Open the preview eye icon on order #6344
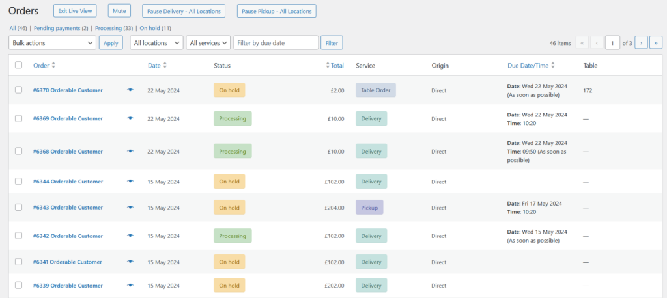Viewport: 667px width, 298px height. tap(130, 182)
